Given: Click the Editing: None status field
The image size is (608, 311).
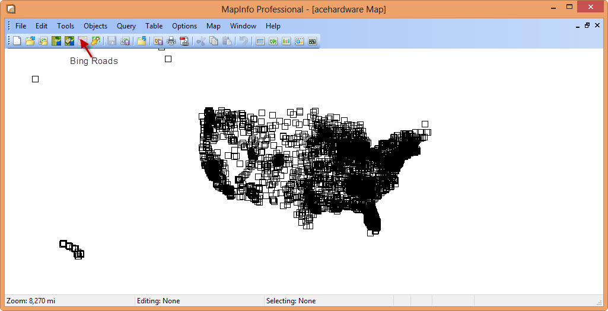Looking at the screenshot, I should [199, 301].
